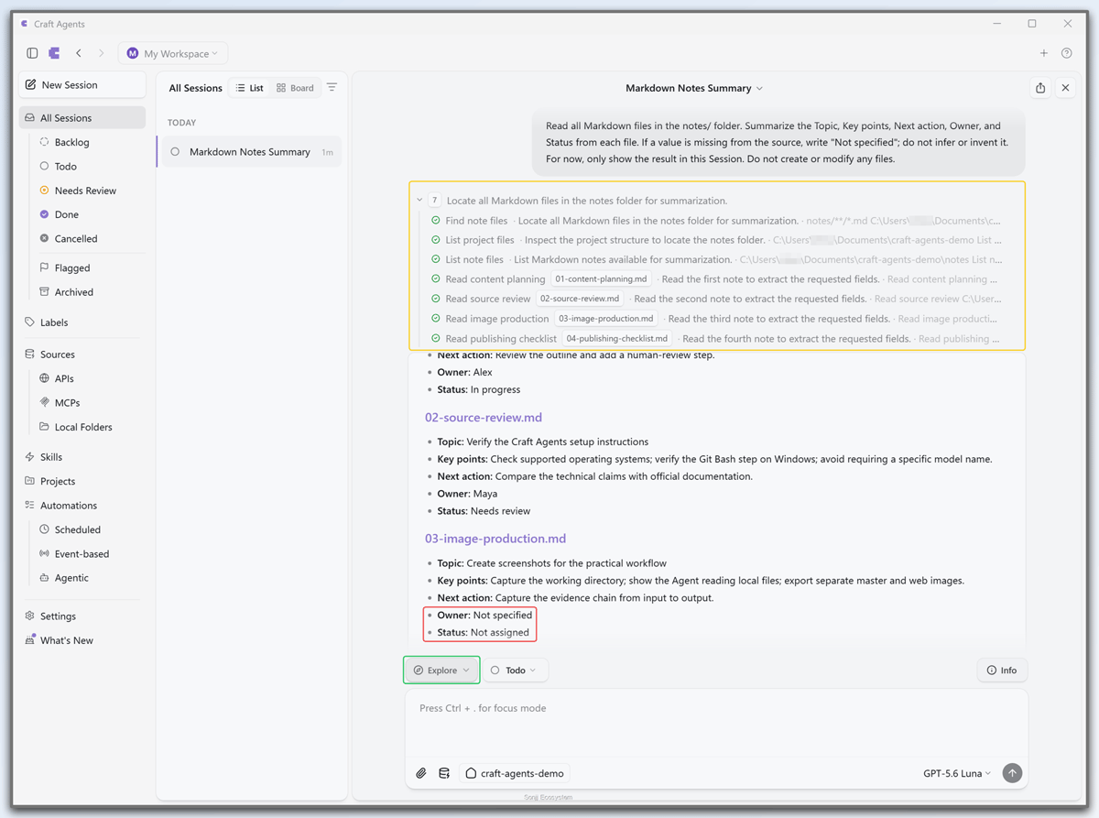Screen dimensions: 1099x818
Task: Click the All Sessions panel heading
Action: click(196, 88)
